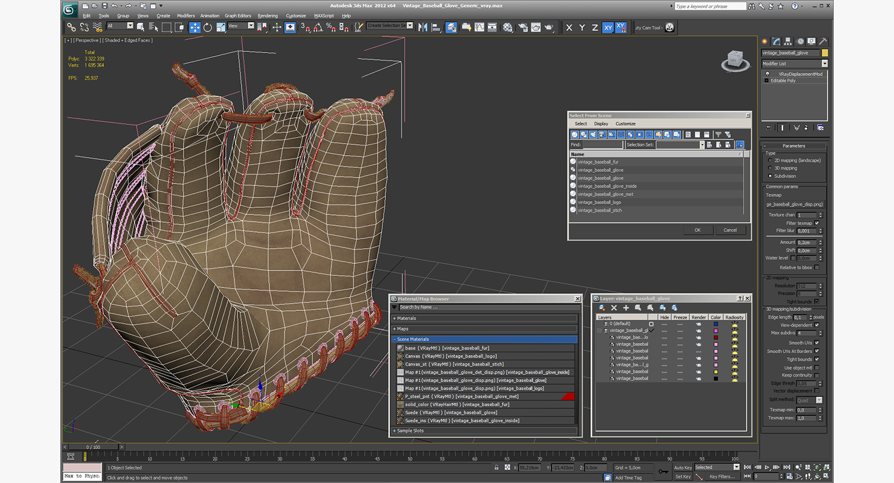Click the key Set Keys icon
This screenshot has width=894, height=483.
point(663,472)
